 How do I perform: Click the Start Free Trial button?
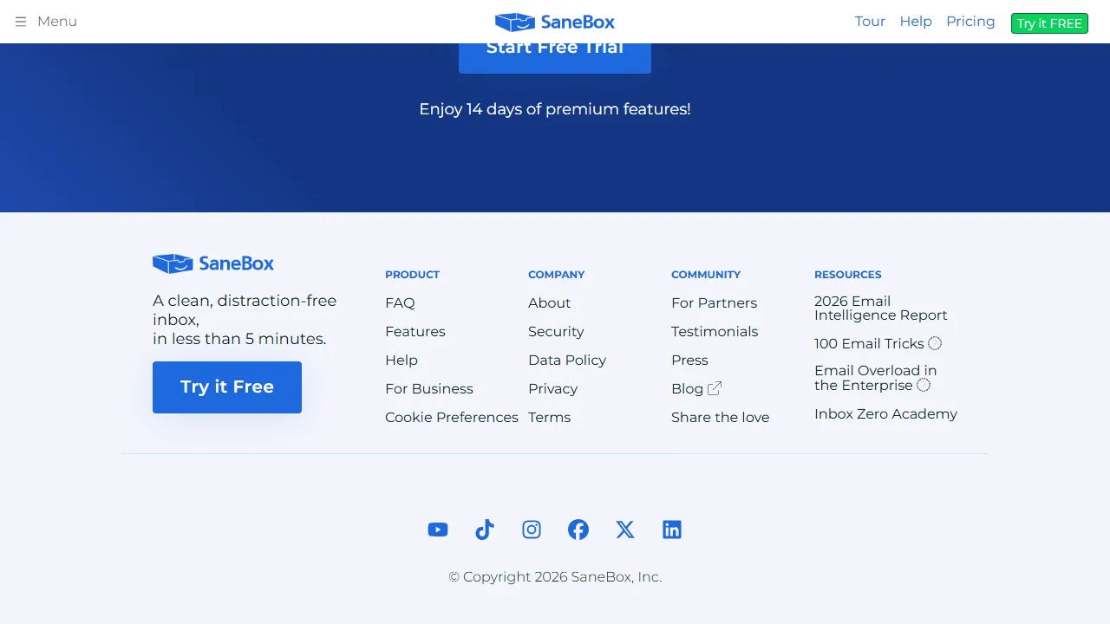[555, 58]
